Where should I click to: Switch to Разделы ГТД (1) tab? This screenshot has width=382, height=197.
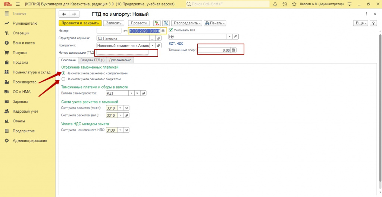click(x=93, y=60)
